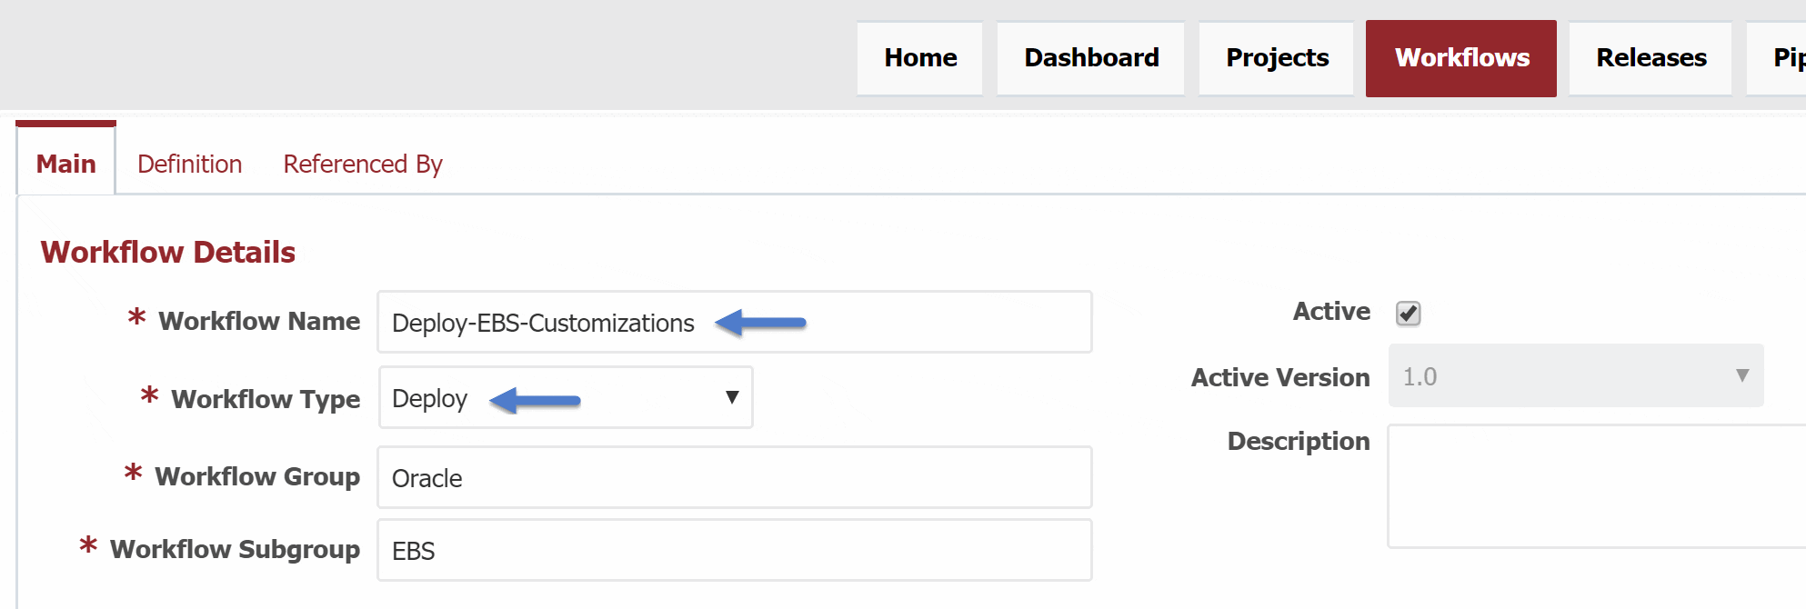Navigate to the Releases tab
Viewport: 1806px width, 609px height.
pos(1650,58)
